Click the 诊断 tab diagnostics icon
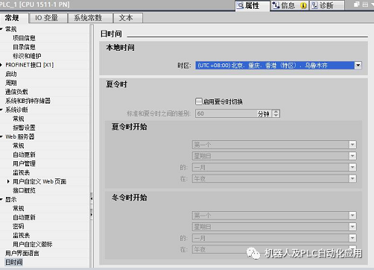Image resolution: width=374 pixels, height=270 pixels. click(x=314, y=5)
